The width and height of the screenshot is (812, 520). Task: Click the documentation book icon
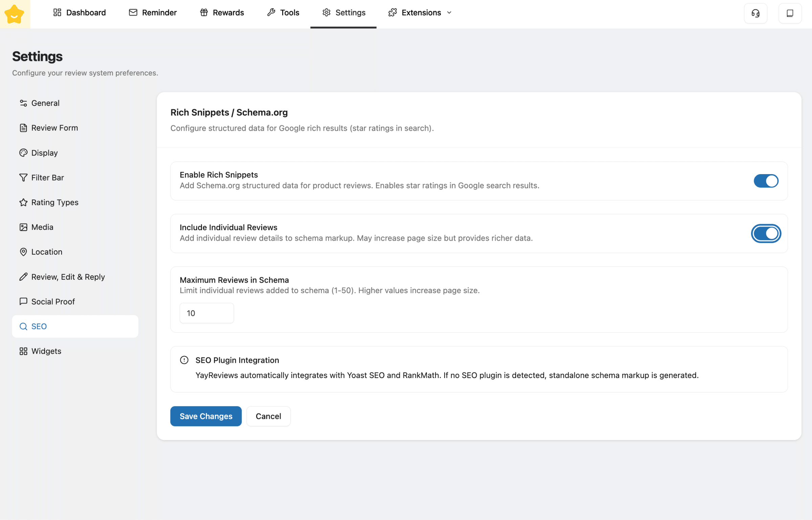(790, 13)
